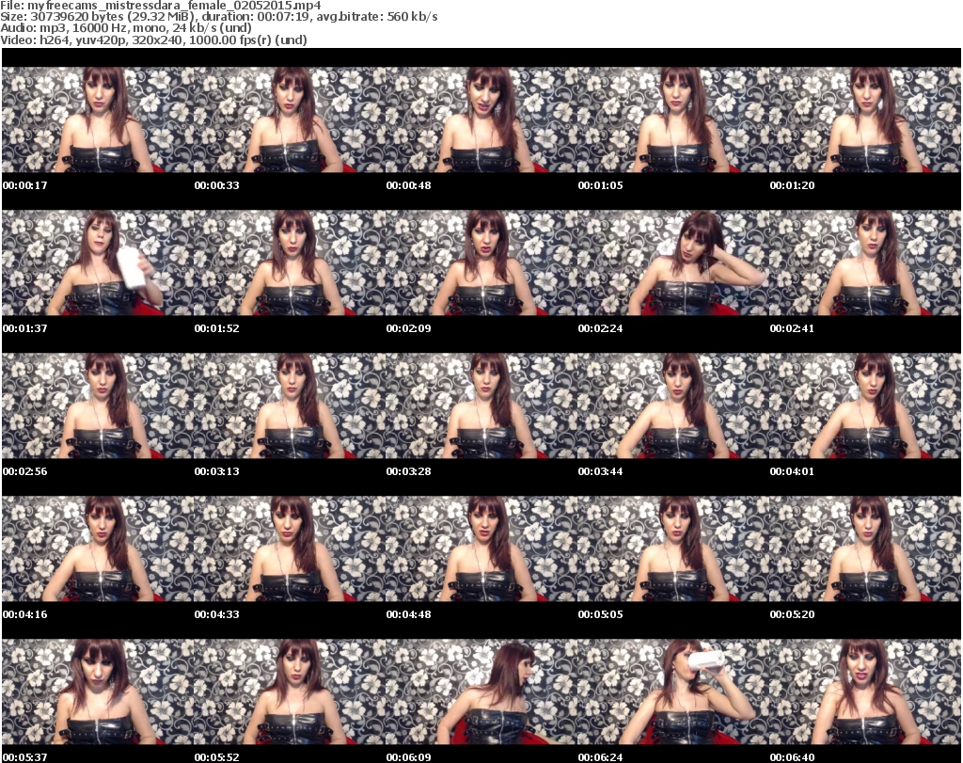The height and width of the screenshot is (763, 963).
Task: Click the thumbnail at timestamp 00:02:24
Action: point(673,262)
